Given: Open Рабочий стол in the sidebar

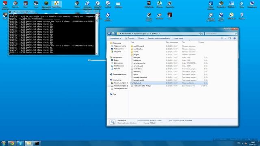Looking at the screenshot, I should tap(118, 49).
